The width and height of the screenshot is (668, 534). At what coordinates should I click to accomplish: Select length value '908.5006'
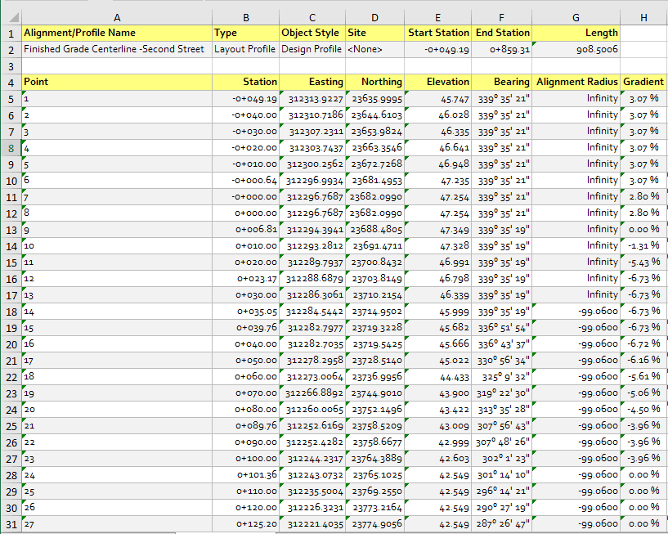576,49
